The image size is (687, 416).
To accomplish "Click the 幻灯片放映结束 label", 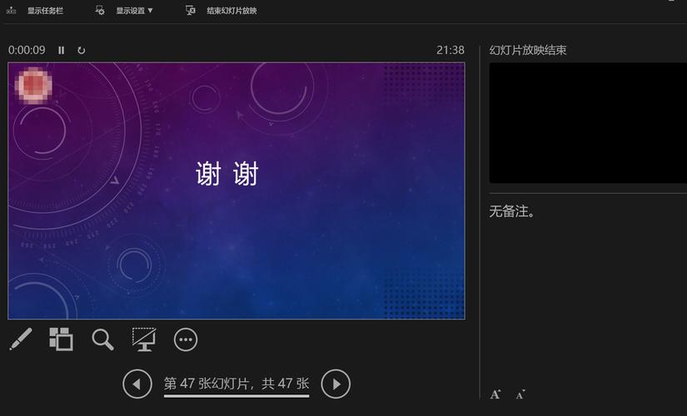I will (x=528, y=50).
